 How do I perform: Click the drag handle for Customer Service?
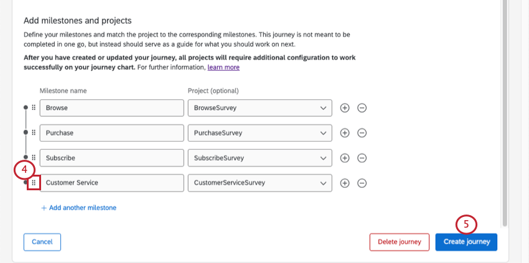34,183
